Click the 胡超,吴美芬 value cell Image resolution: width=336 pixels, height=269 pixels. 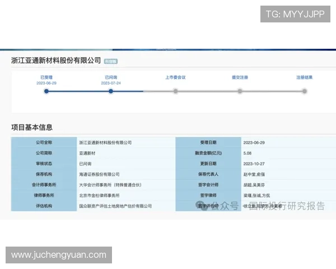click(x=288, y=185)
